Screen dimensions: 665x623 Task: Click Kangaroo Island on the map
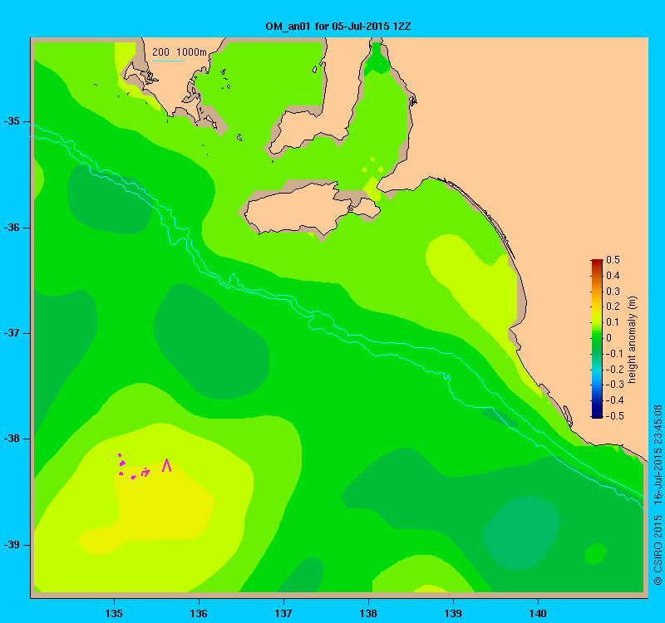312,208
